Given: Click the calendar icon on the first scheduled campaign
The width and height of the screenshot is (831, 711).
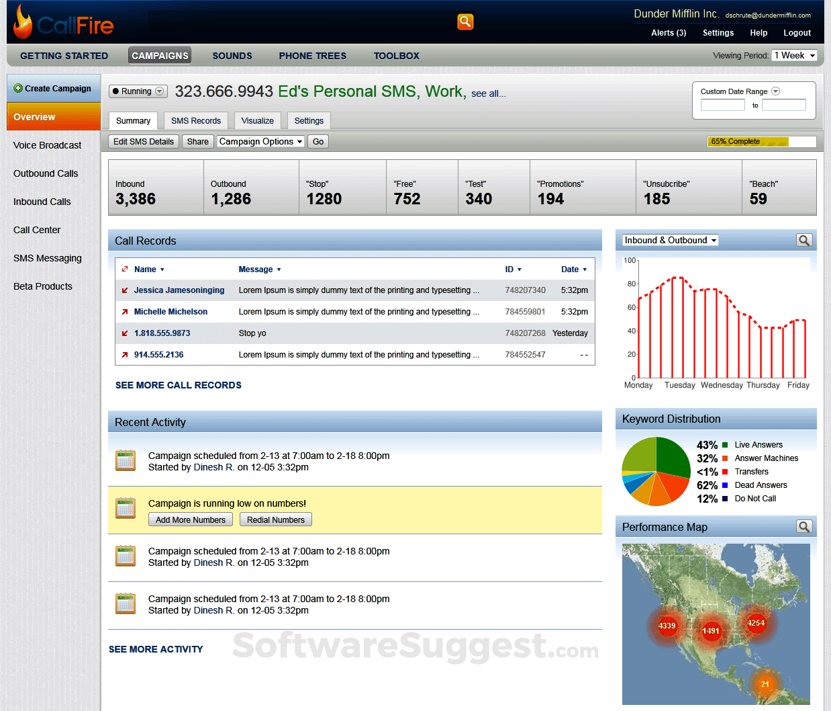Looking at the screenshot, I should coord(126,460).
